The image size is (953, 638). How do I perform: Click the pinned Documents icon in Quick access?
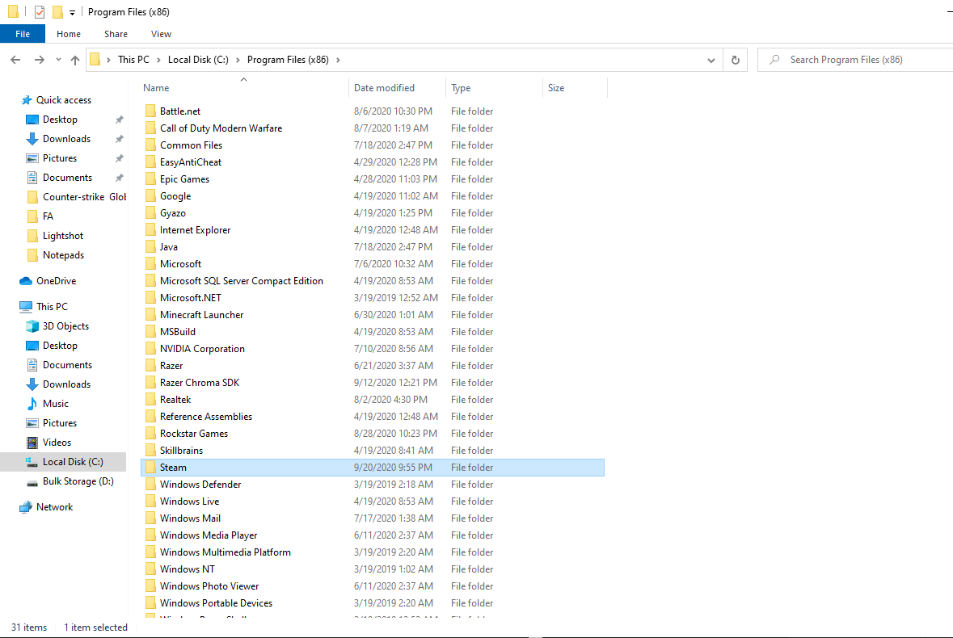click(32, 178)
